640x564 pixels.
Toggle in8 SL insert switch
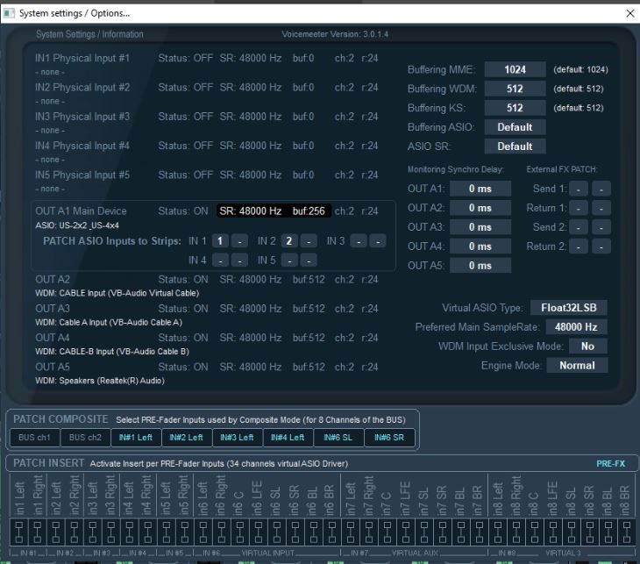tap(572, 532)
